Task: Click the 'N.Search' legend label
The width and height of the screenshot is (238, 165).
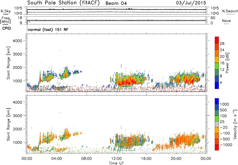Action: (230, 11)
